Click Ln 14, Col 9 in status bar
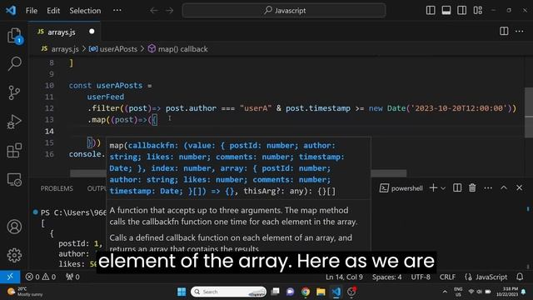The image size is (533, 300). pyautogui.click(x=344, y=277)
